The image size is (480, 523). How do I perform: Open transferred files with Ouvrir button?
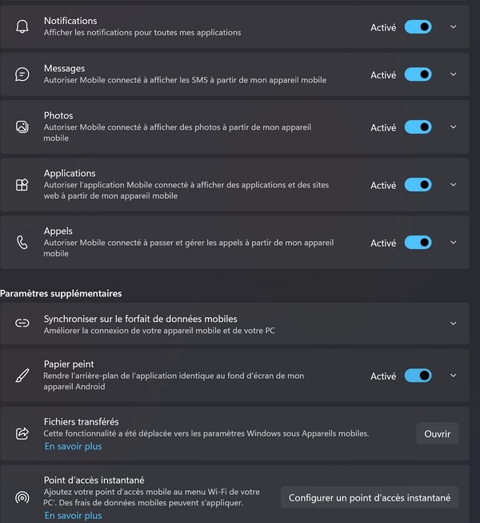pyautogui.click(x=438, y=433)
